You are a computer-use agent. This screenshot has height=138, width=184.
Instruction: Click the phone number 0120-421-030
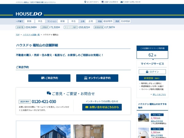(44, 102)
